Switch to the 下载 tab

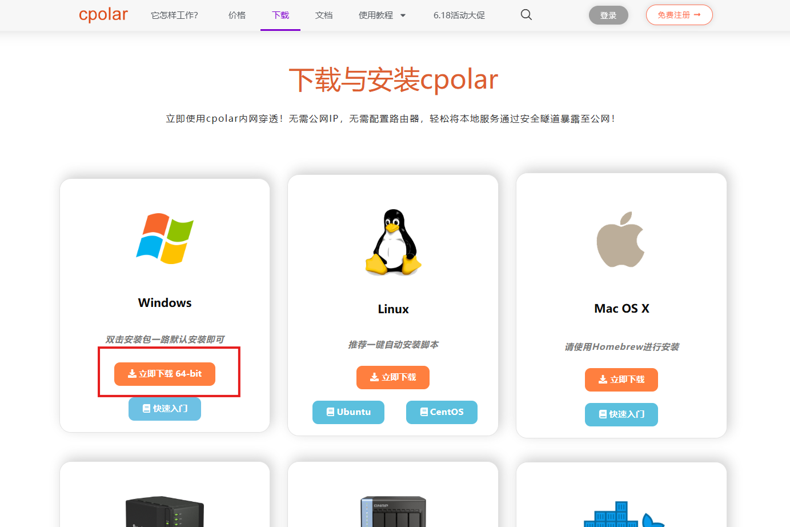tap(280, 15)
